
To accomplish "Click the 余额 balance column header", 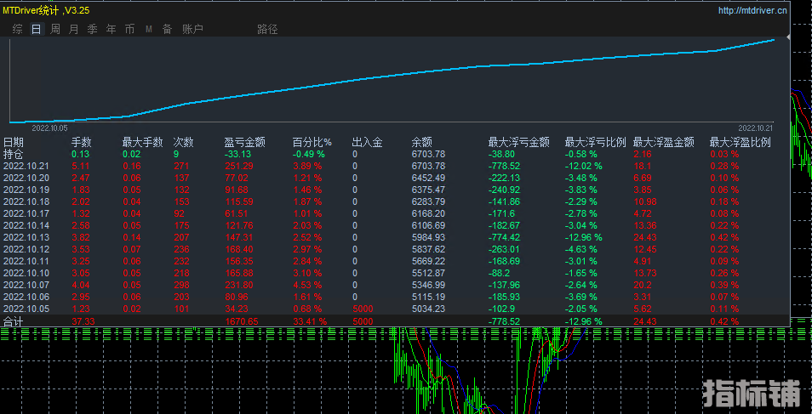I will (422, 142).
